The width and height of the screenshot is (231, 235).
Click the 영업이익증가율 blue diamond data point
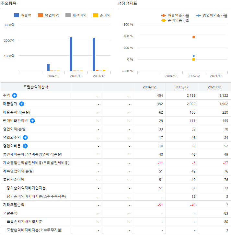pyautogui.click(x=194, y=56)
